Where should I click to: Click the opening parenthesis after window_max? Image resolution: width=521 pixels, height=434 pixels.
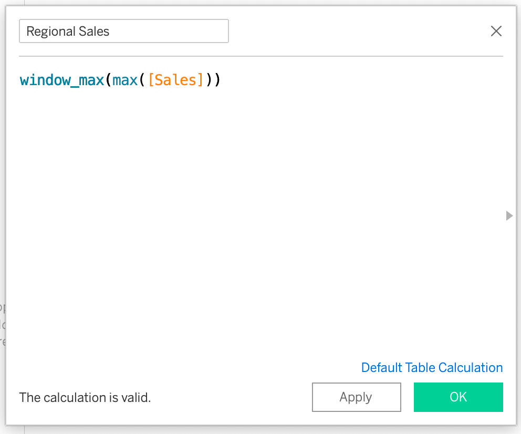(x=108, y=80)
